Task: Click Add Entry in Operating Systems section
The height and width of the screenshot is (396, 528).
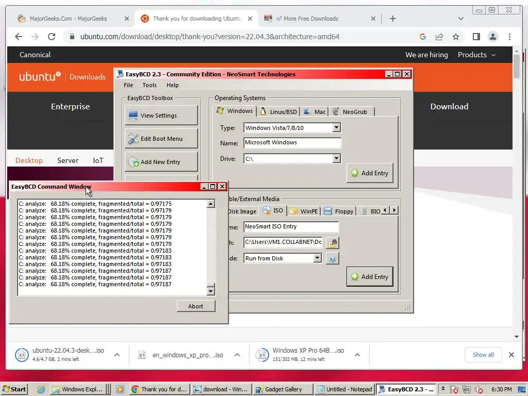Action: click(370, 173)
